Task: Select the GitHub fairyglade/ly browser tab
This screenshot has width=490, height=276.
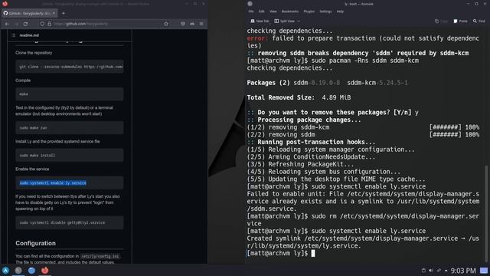Action: pos(29,13)
